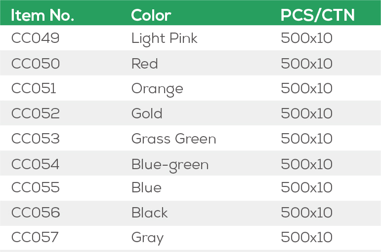Click item number CC055

[x=36, y=188]
